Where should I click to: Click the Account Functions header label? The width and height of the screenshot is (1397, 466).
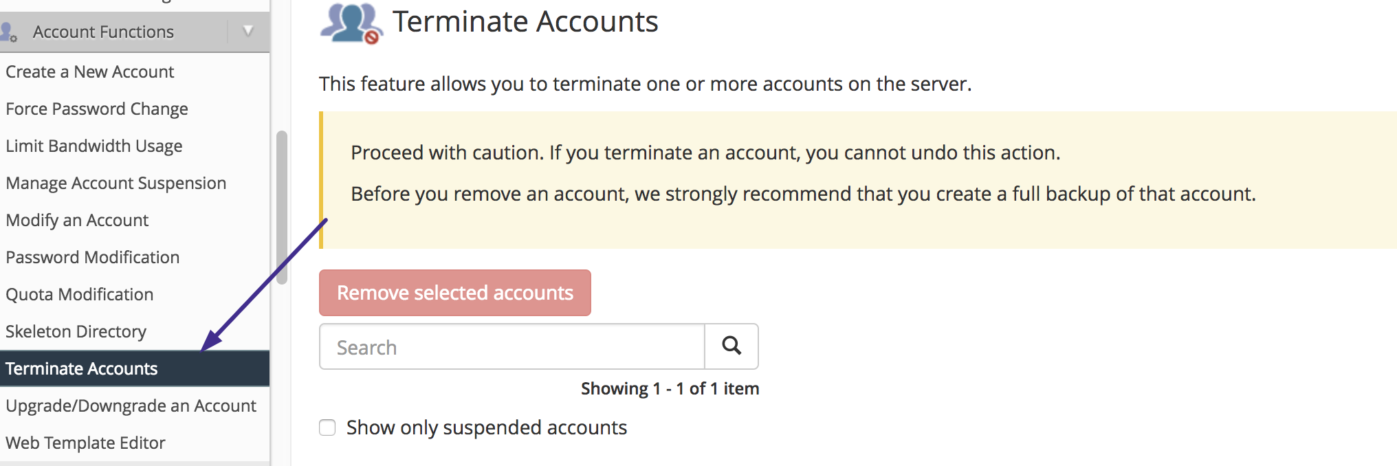(x=103, y=32)
